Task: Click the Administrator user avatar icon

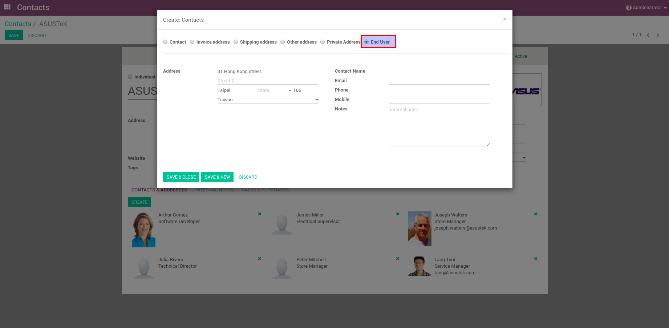Action: 629,8
